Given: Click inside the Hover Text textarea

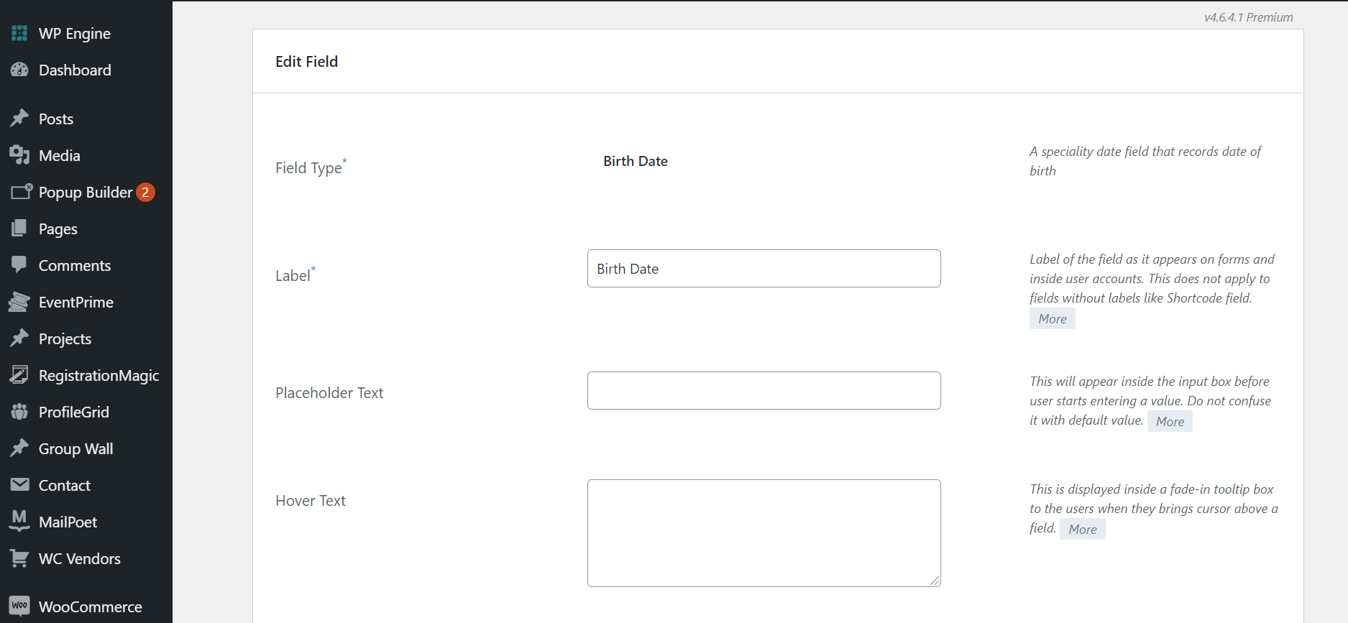Looking at the screenshot, I should [764, 533].
